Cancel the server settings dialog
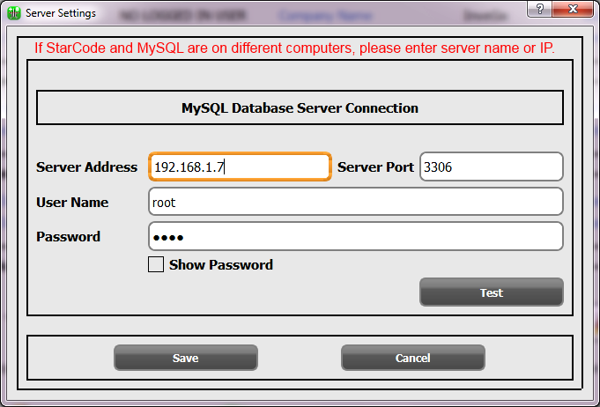 coord(412,358)
